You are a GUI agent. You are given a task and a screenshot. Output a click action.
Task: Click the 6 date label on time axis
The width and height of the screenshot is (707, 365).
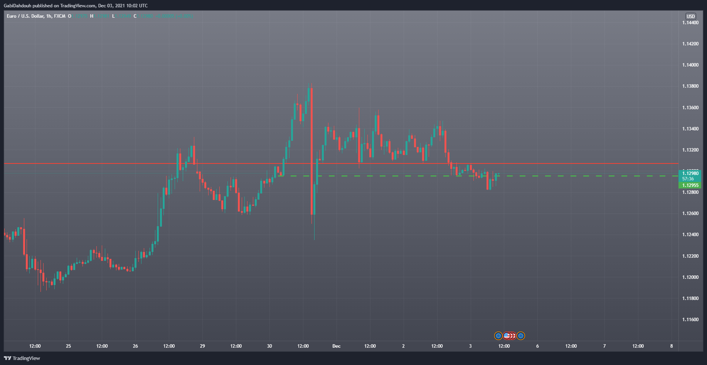pyautogui.click(x=537, y=346)
